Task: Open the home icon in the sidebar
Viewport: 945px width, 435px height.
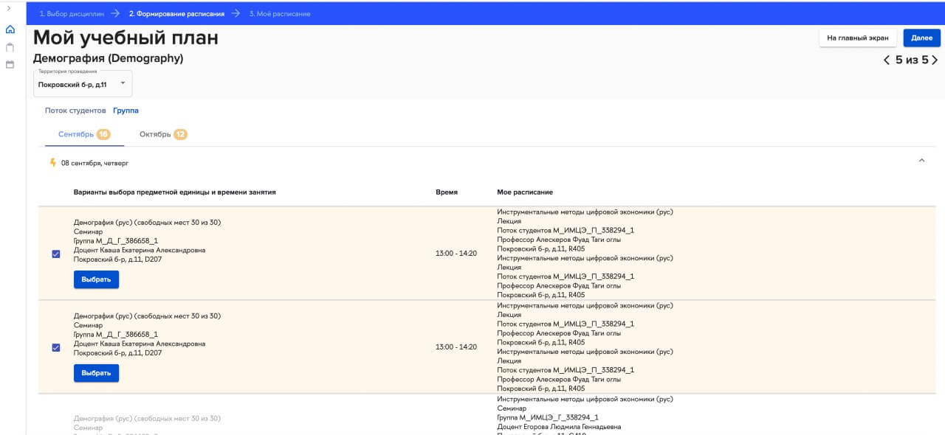Action: point(10,30)
